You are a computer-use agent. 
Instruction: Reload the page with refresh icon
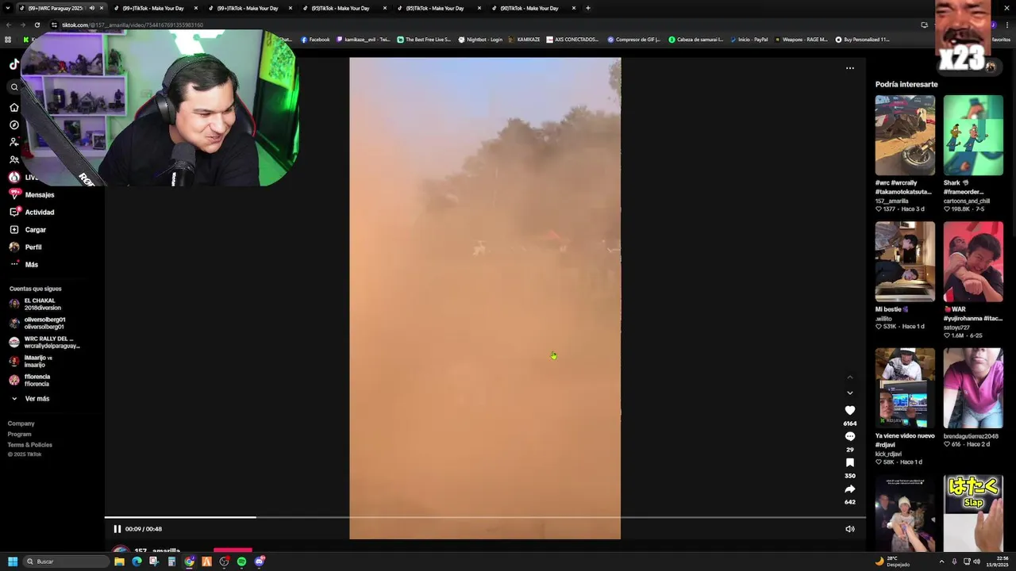(37, 25)
